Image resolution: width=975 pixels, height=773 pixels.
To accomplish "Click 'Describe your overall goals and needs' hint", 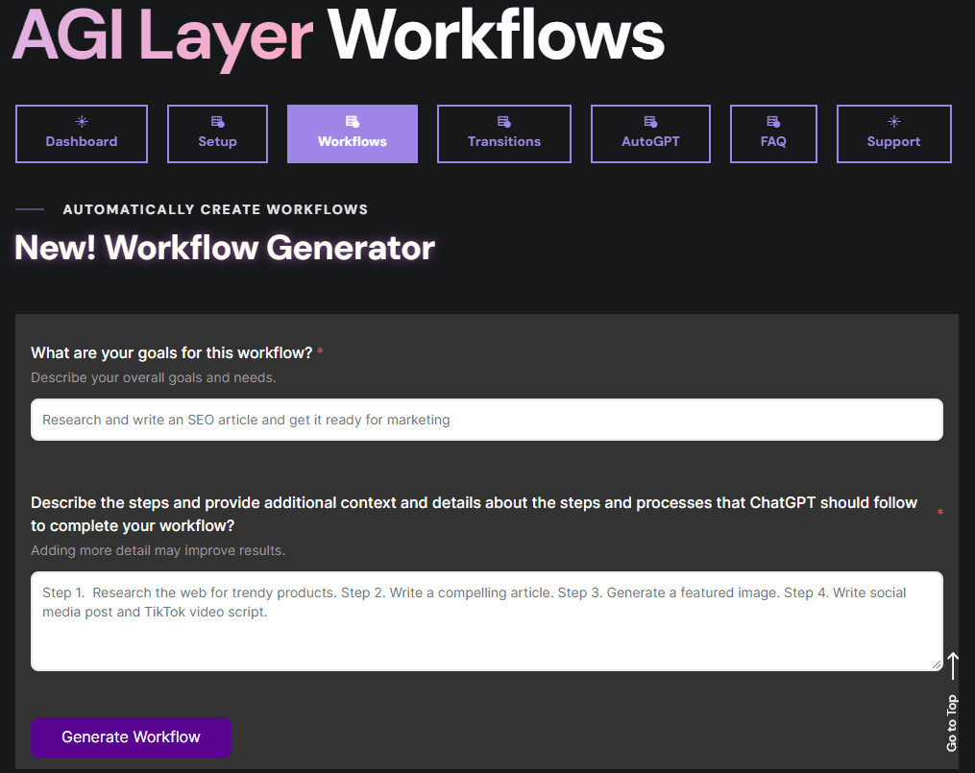I will (154, 377).
